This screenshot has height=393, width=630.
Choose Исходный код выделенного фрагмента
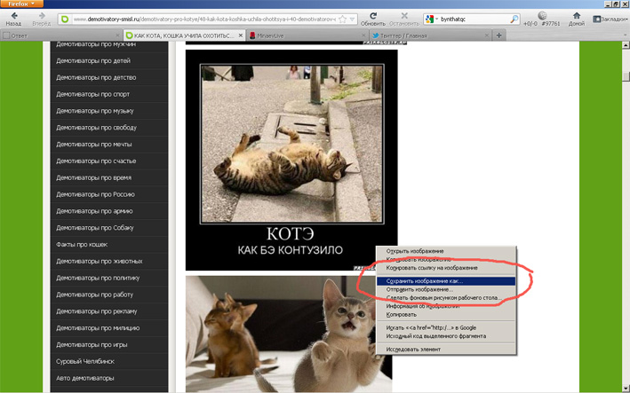(x=446, y=336)
